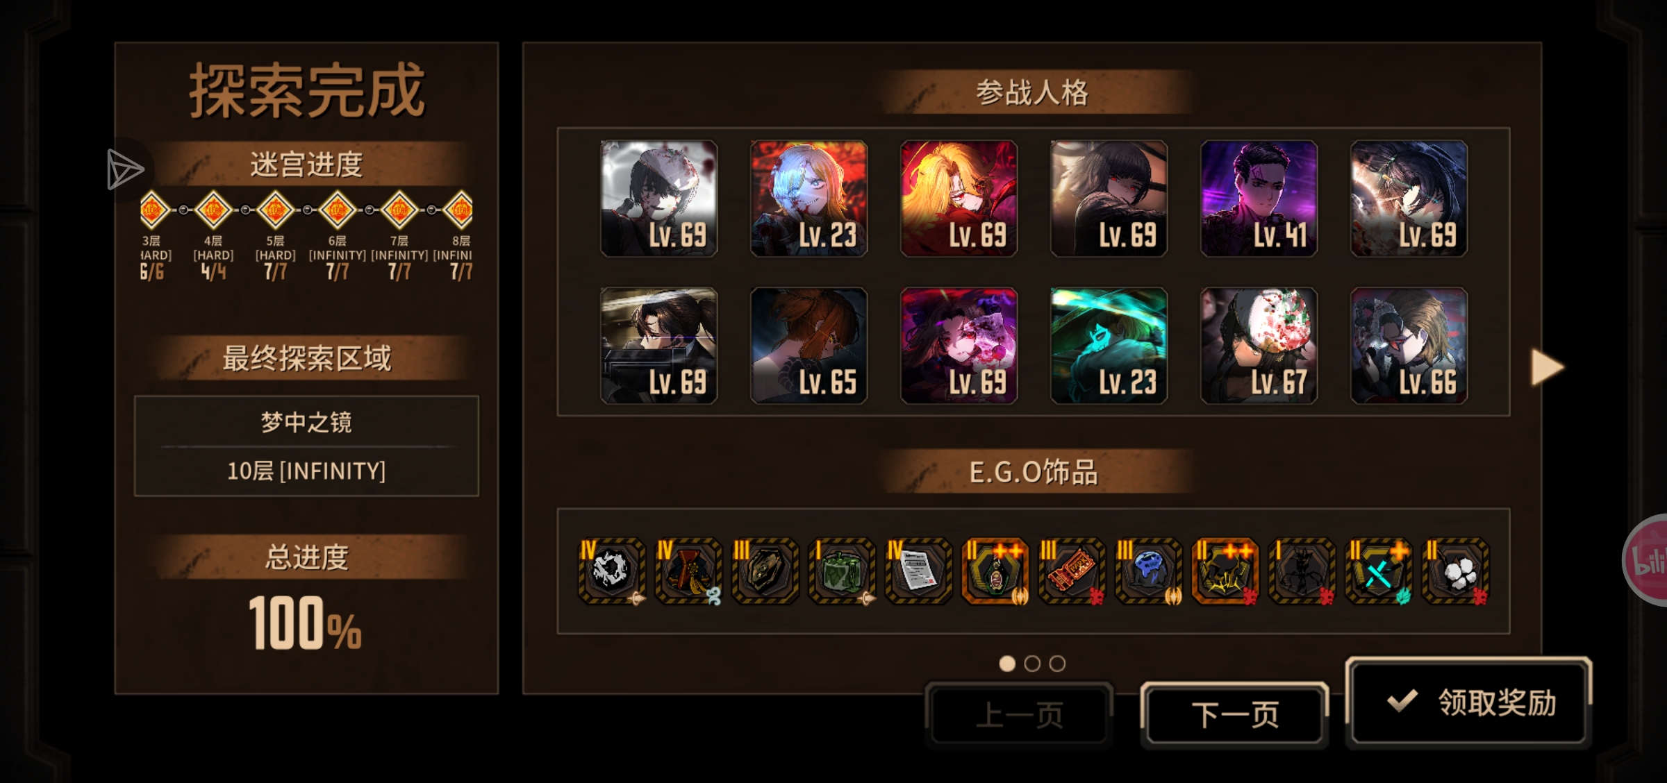Switch to the second page indicator dot
Viewport: 1667px width, 783px height.
click(x=1032, y=664)
